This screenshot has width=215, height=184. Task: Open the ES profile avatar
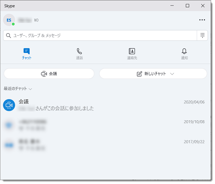(9, 20)
